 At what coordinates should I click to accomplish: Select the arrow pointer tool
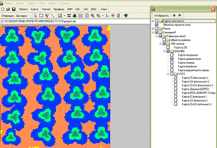(36, 16)
